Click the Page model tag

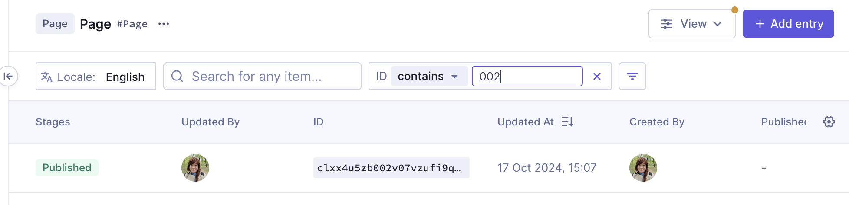(x=55, y=24)
